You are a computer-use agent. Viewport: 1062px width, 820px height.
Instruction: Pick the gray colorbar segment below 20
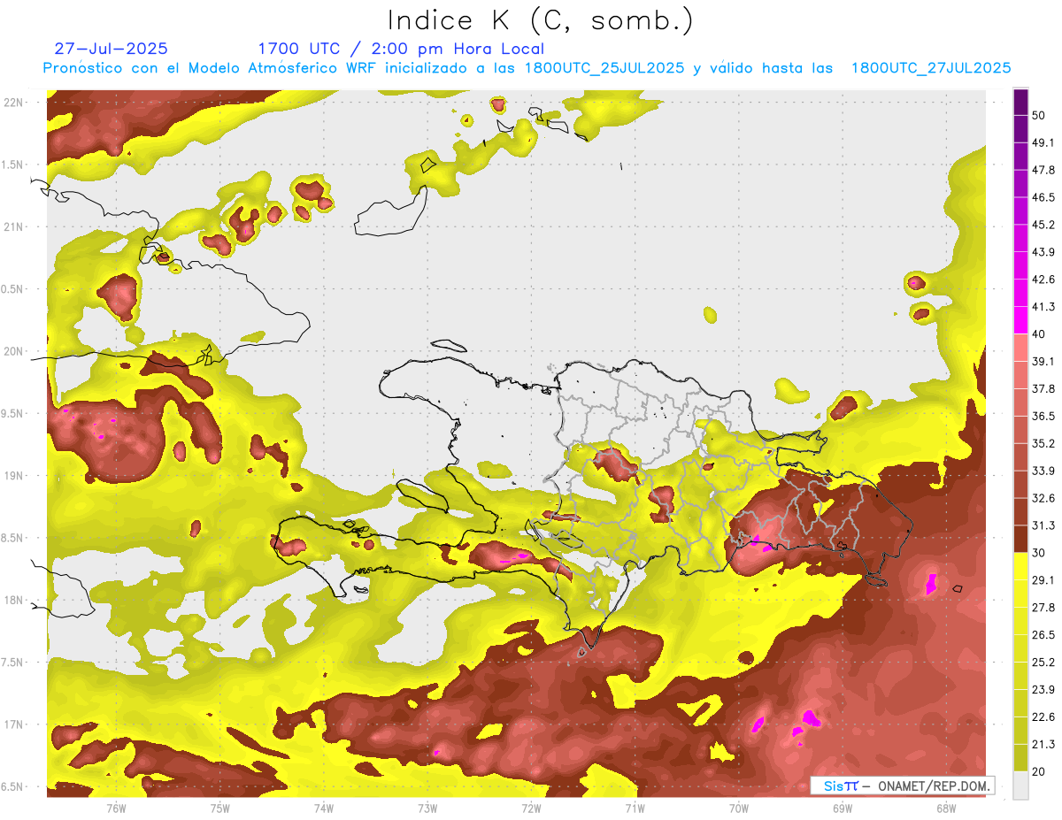pos(1020,786)
